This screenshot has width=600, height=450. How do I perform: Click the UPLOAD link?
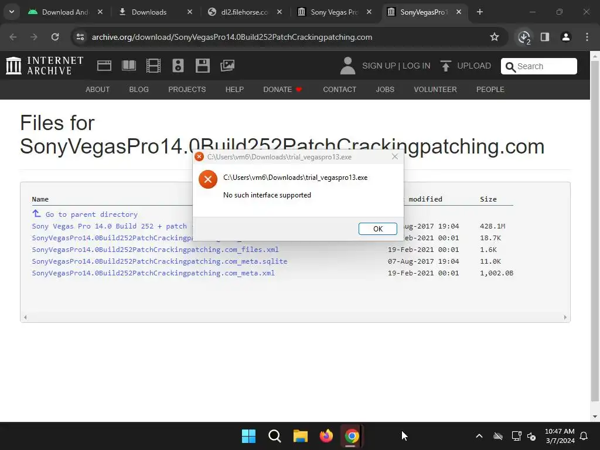[473, 66]
